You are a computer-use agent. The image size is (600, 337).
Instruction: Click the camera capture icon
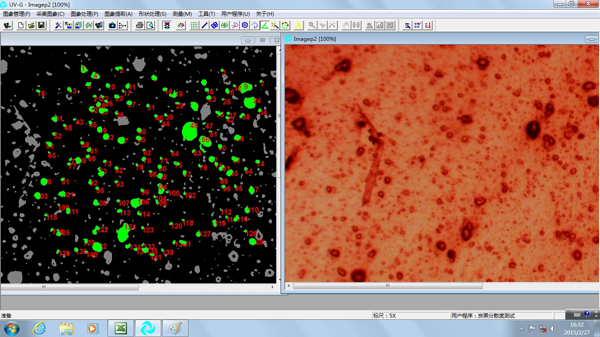112,25
